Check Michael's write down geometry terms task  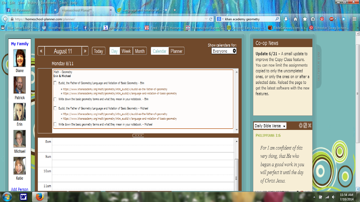pos(55,124)
